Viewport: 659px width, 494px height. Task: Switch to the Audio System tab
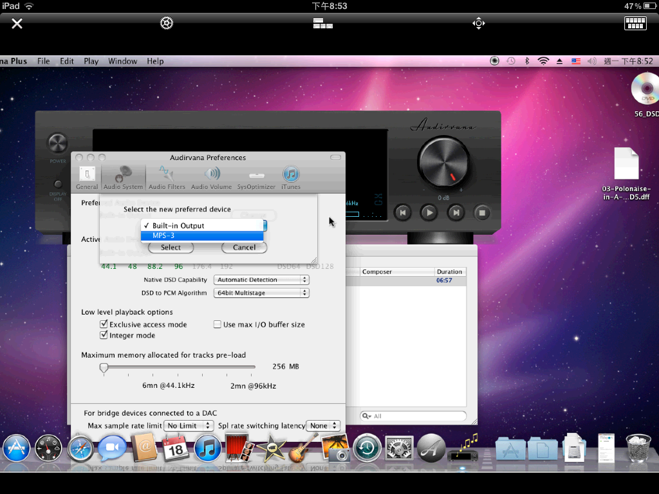tap(123, 178)
